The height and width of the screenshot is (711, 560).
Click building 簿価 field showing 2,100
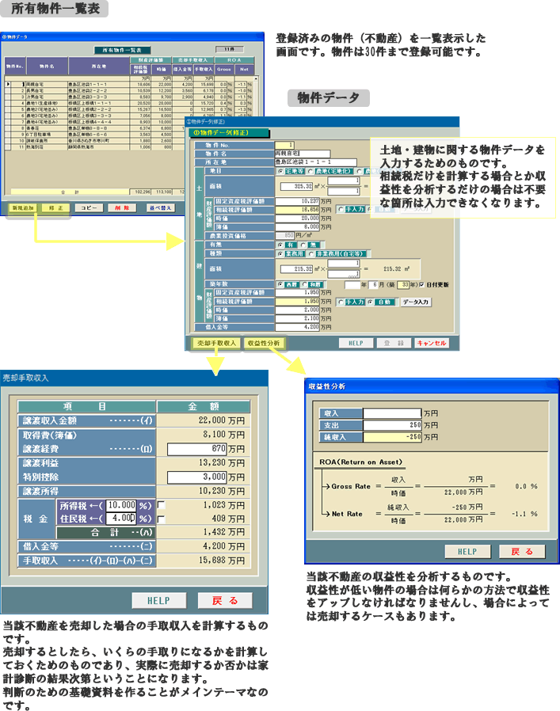click(x=298, y=318)
